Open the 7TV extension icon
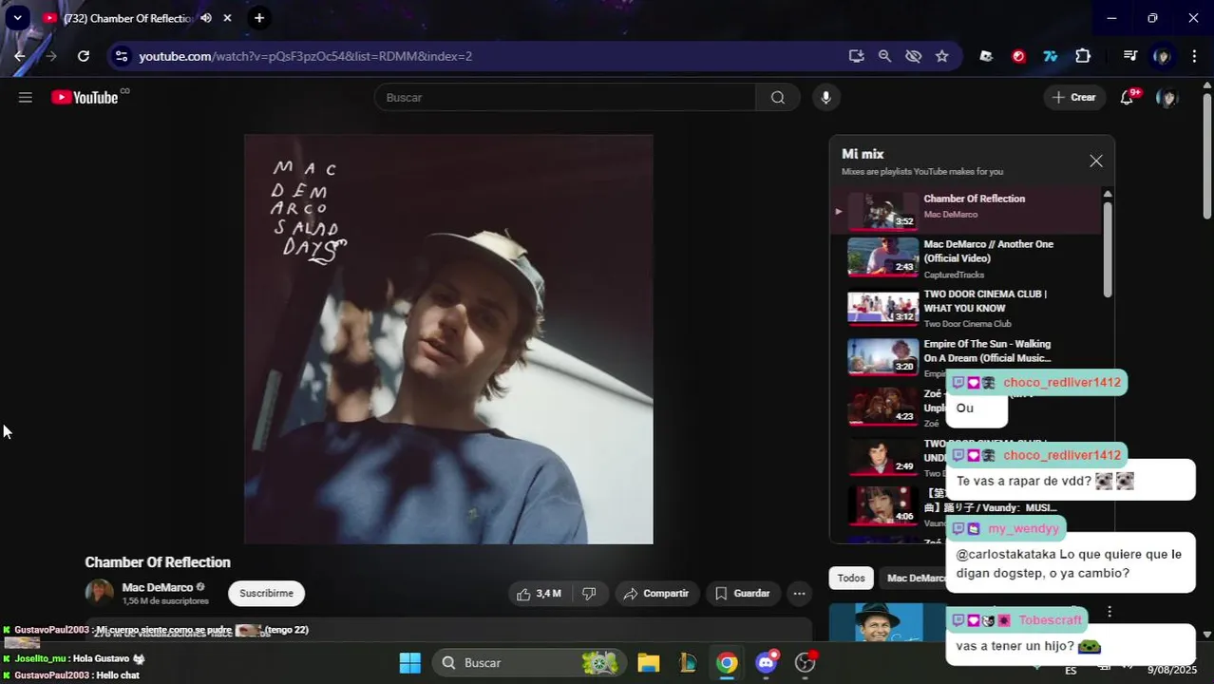1214x684 pixels. click(x=1050, y=56)
